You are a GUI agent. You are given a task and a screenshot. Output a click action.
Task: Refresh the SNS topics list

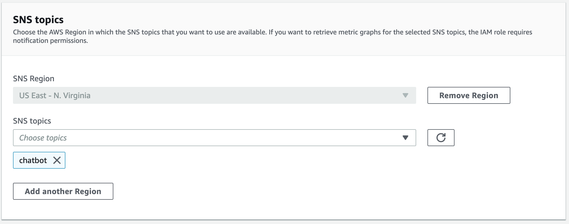point(441,138)
